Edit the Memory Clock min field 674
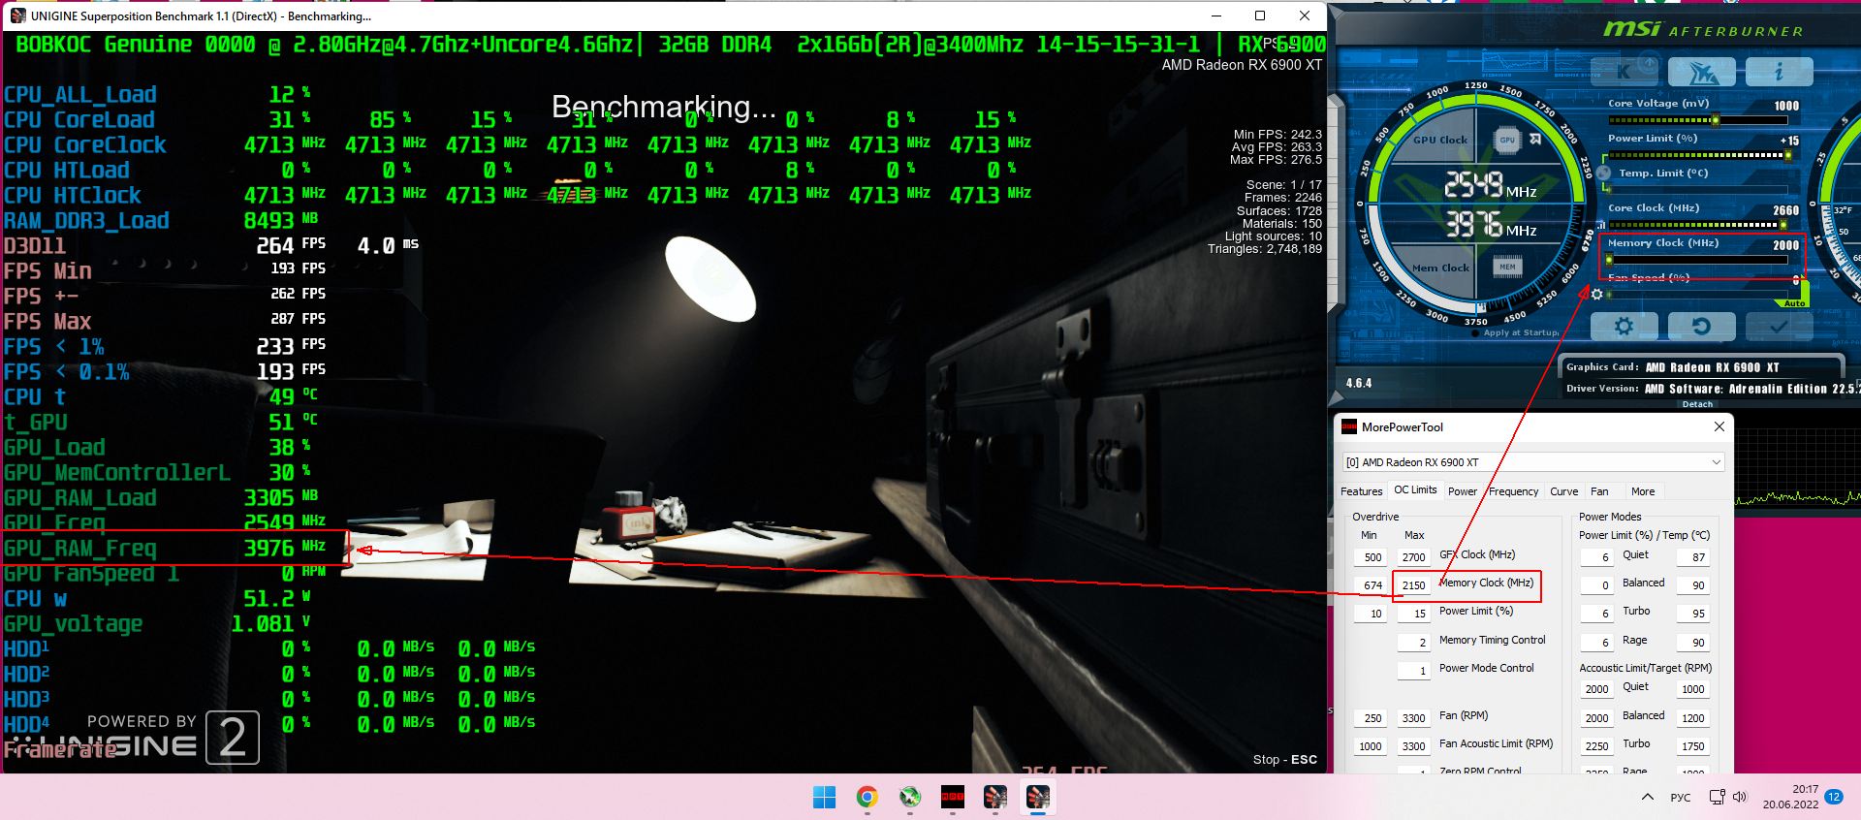Screen dimensions: 1861x820 (x=1372, y=585)
